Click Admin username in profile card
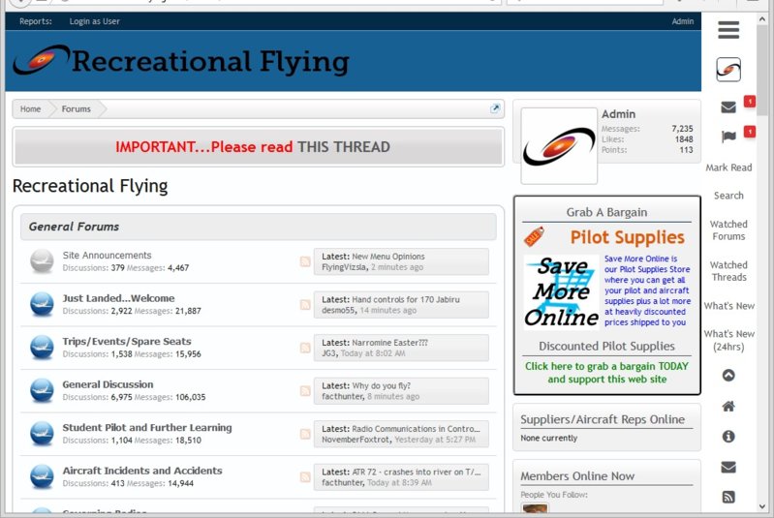The height and width of the screenshot is (518, 774). pyautogui.click(x=618, y=114)
